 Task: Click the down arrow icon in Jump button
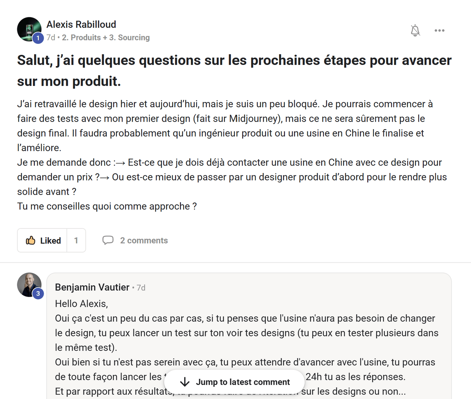coord(185,382)
